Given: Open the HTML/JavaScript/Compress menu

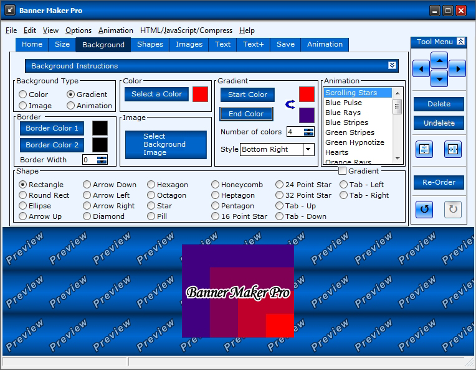Looking at the screenshot, I should coord(186,30).
